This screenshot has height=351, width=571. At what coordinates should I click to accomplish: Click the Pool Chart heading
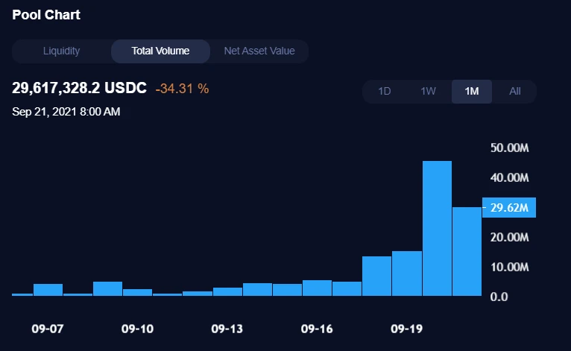[46, 15]
